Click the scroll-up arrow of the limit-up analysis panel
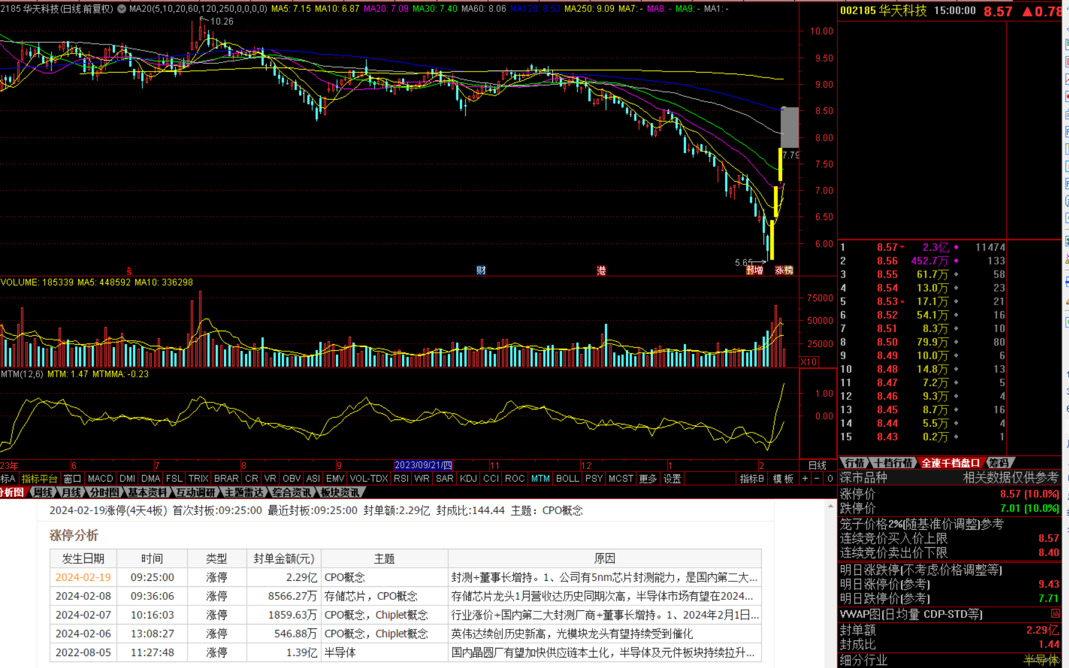This screenshot has height=668, width=1069. pos(830,507)
